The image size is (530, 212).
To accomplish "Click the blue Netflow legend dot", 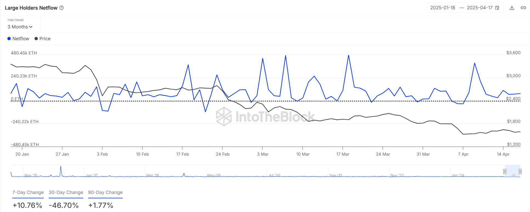I will (9, 39).
